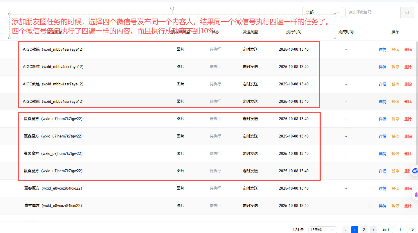Click the WeChat account search field
418x233 pixels.
pos(373,12)
